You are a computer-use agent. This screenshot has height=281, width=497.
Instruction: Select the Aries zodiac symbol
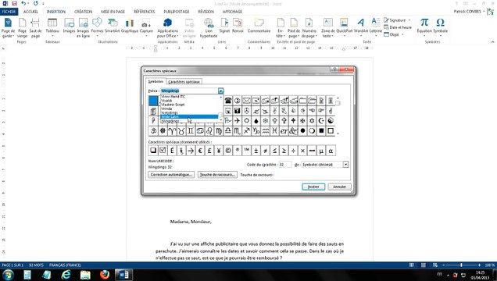(x=172, y=130)
